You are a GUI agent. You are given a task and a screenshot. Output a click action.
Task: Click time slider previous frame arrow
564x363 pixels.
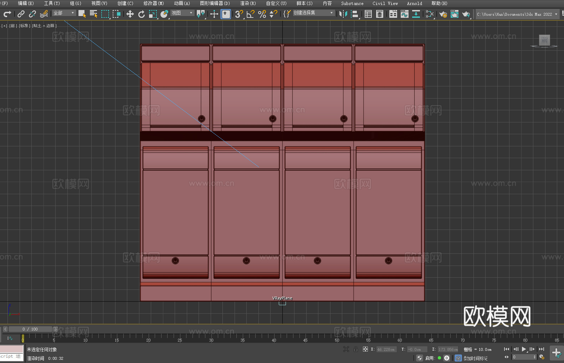tap(5, 329)
